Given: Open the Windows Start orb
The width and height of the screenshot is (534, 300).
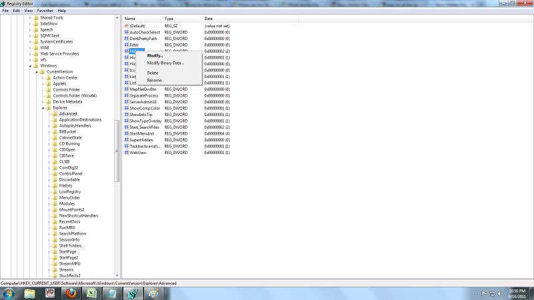Looking at the screenshot, I should click(x=9, y=293).
